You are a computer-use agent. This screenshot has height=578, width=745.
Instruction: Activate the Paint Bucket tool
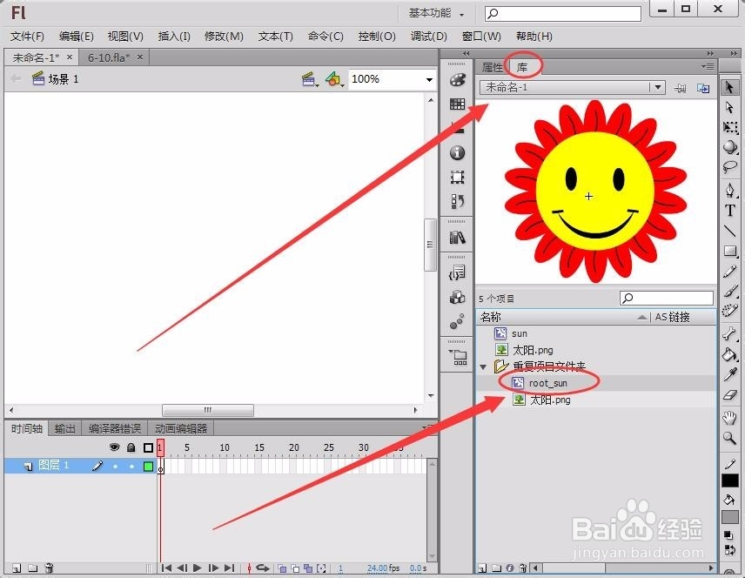pyautogui.click(x=731, y=355)
